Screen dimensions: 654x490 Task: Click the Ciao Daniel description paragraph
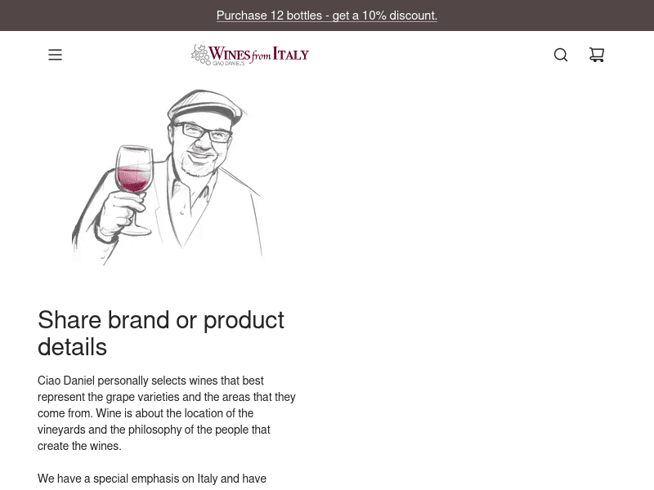[167, 412]
